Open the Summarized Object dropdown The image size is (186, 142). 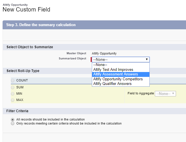pos(121,59)
